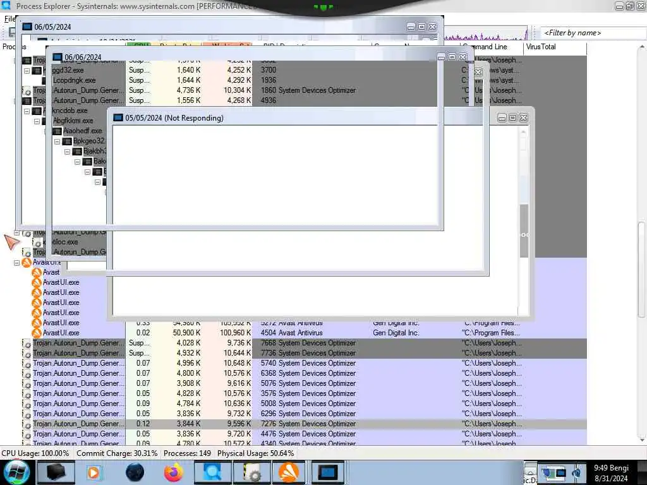Maximize the 05/05/2024 Not Responding window
This screenshot has height=485, width=647.
click(513, 118)
